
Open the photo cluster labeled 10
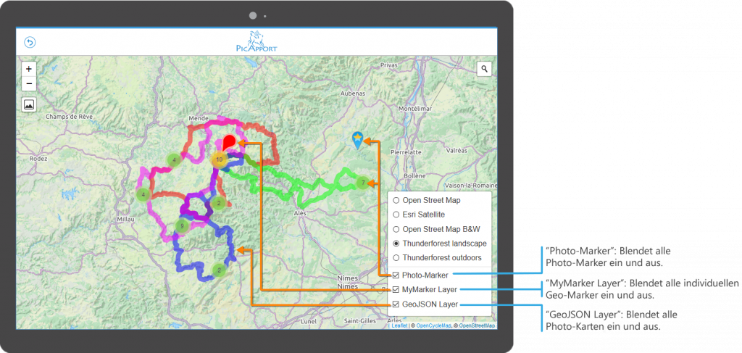[x=219, y=159]
